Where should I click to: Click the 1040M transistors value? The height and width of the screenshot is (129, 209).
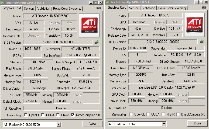click(x=69, y=36)
